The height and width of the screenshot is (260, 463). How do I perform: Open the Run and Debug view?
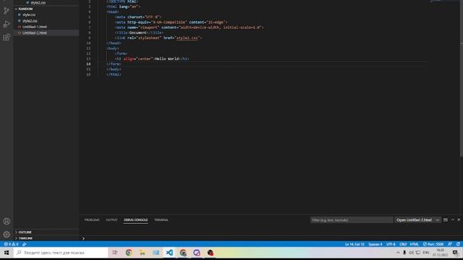tap(7, 24)
